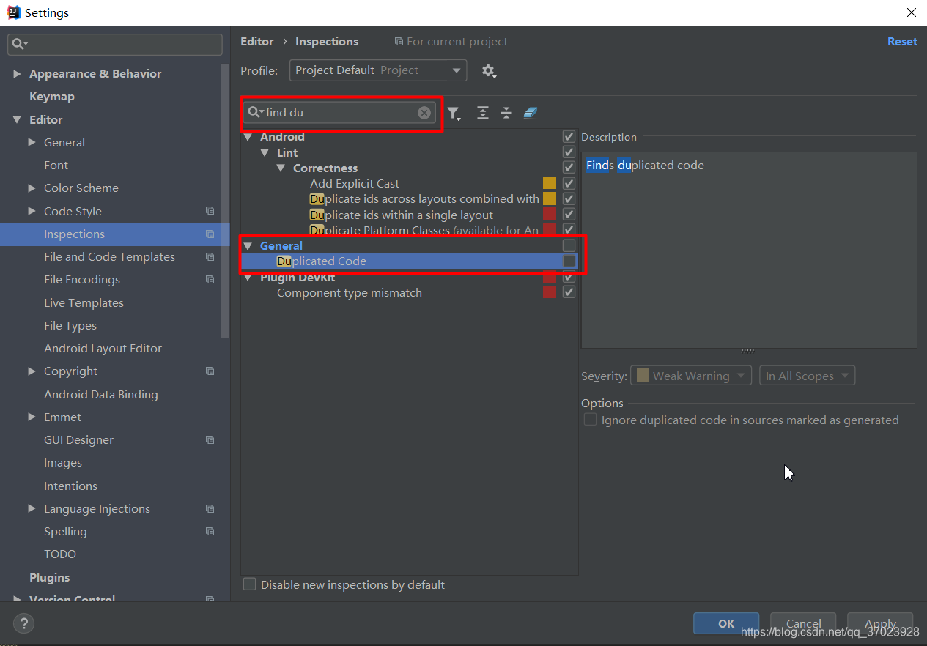Click the help question mark button

(x=24, y=623)
